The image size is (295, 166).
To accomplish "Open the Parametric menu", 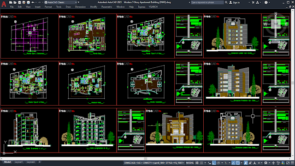I will (x=106, y=7).
